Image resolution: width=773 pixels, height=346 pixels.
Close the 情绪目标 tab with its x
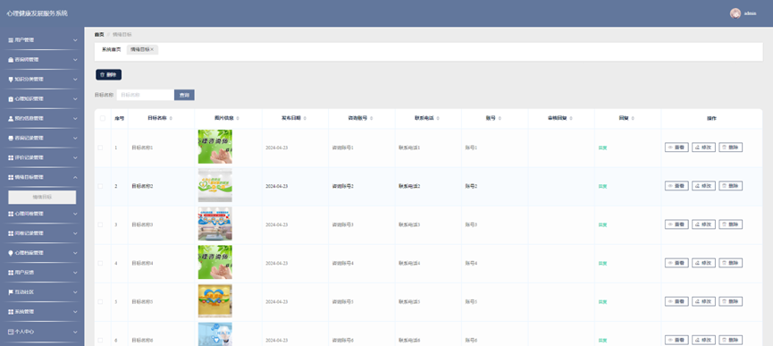pyautogui.click(x=152, y=49)
